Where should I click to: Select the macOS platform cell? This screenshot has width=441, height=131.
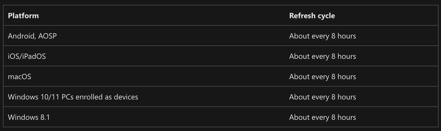coord(20,77)
